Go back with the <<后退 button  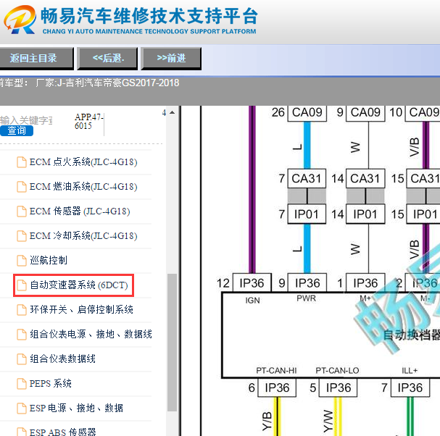[107, 59]
